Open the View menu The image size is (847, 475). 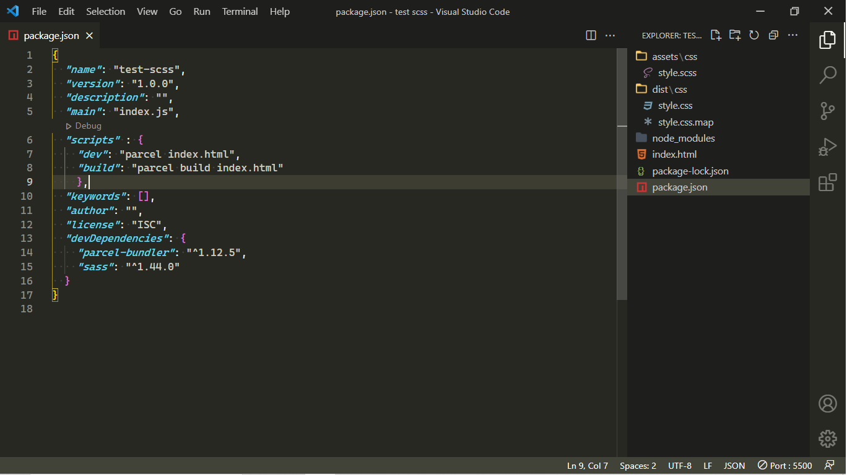pos(147,12)
